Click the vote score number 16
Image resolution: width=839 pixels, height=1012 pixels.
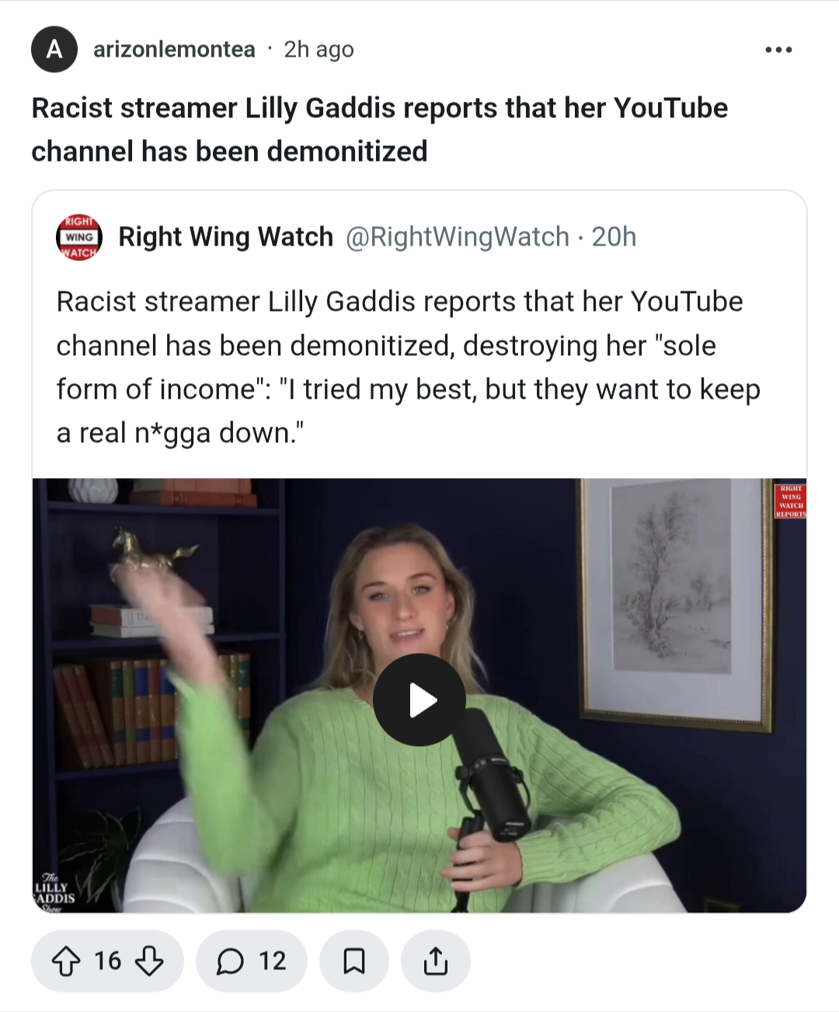[108, 961]
